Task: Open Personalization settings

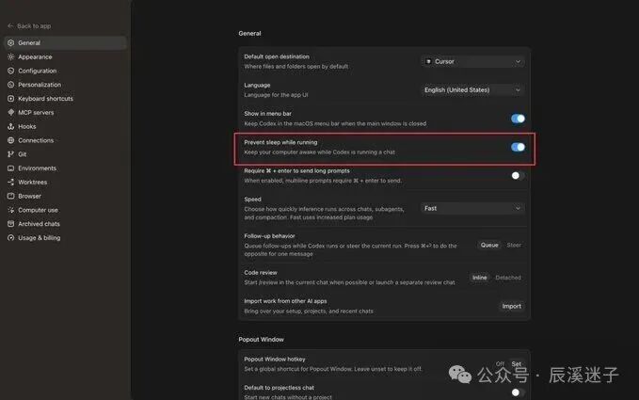Action: 65,85
